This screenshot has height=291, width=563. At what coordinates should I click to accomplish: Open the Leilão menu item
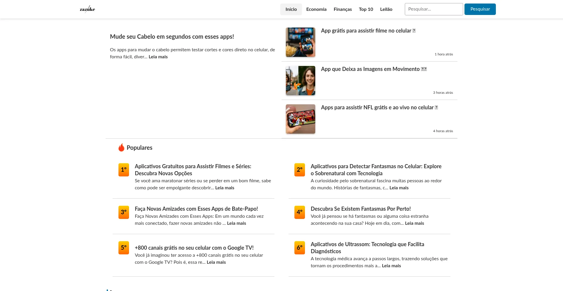point(386,9)
